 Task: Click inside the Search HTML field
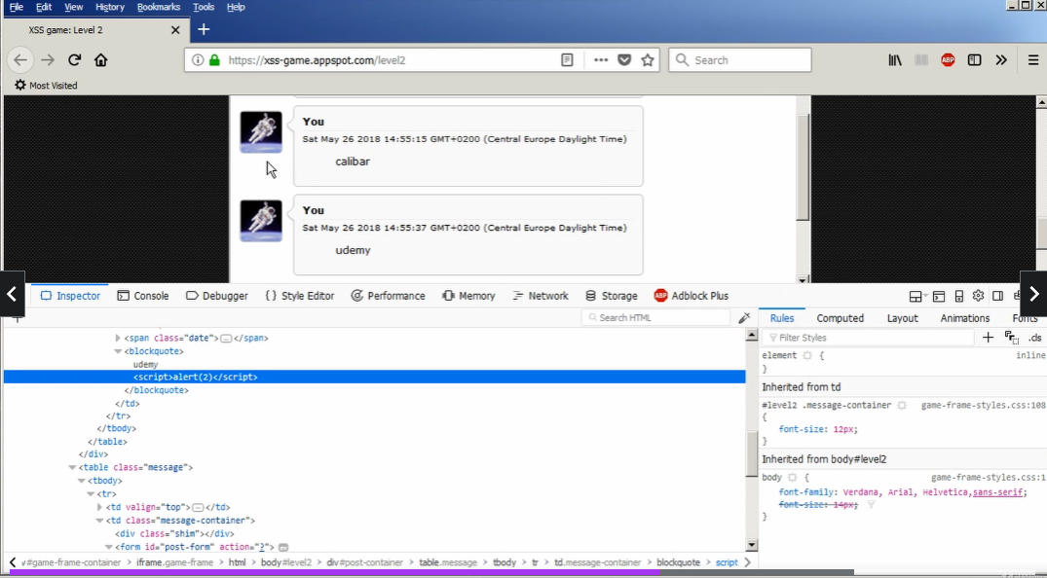(653, 316)
